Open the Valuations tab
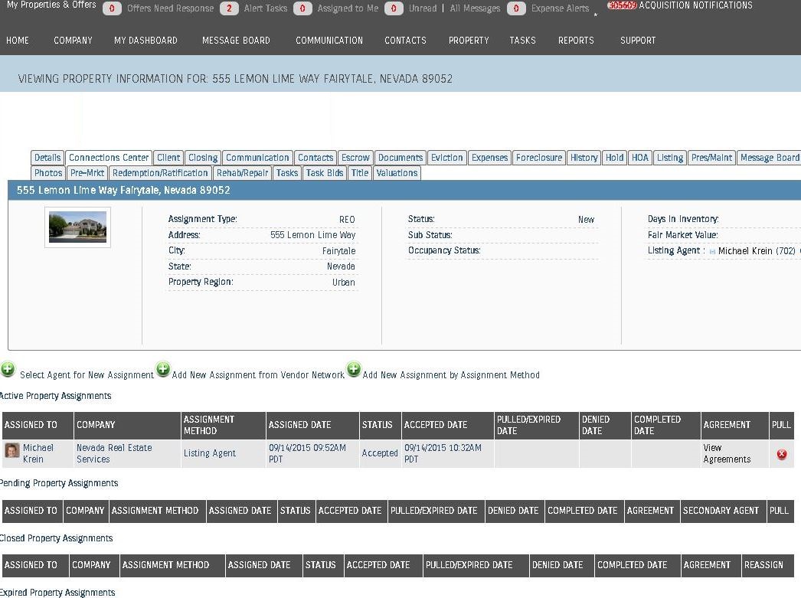The image size is (801, 598). pos(397,173)
